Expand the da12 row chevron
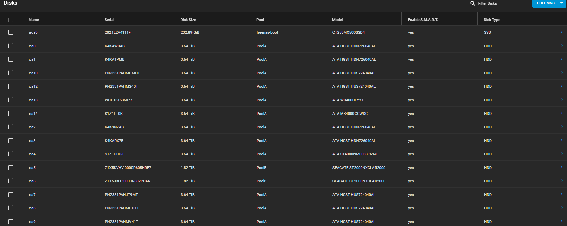Screen dimensions: 567x226 point(562,86)
